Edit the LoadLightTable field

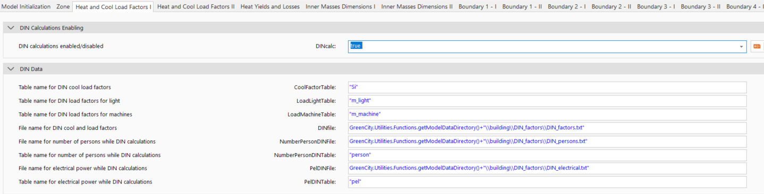[547, 101]
